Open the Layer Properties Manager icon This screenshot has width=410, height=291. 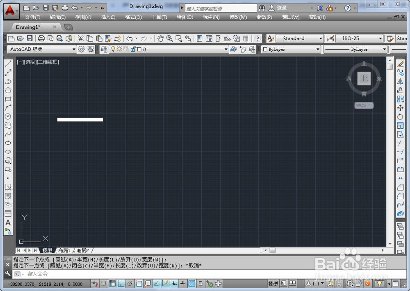coord(104,49)
